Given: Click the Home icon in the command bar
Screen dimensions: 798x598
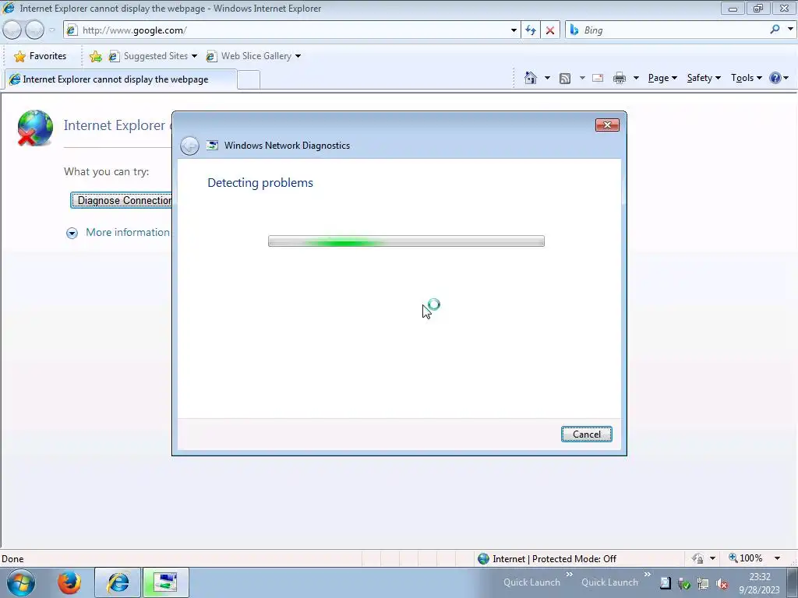Looking at the screenshot, I should click(x=530, y=78).
